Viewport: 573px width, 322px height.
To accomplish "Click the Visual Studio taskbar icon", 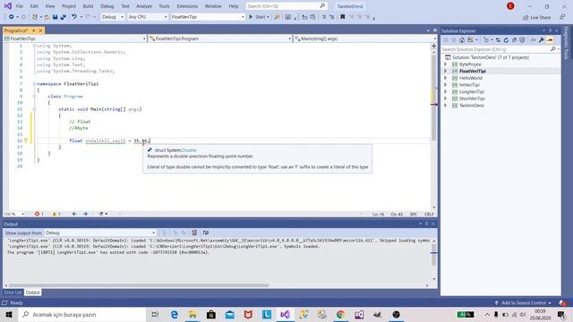I will tap(285, 314).
